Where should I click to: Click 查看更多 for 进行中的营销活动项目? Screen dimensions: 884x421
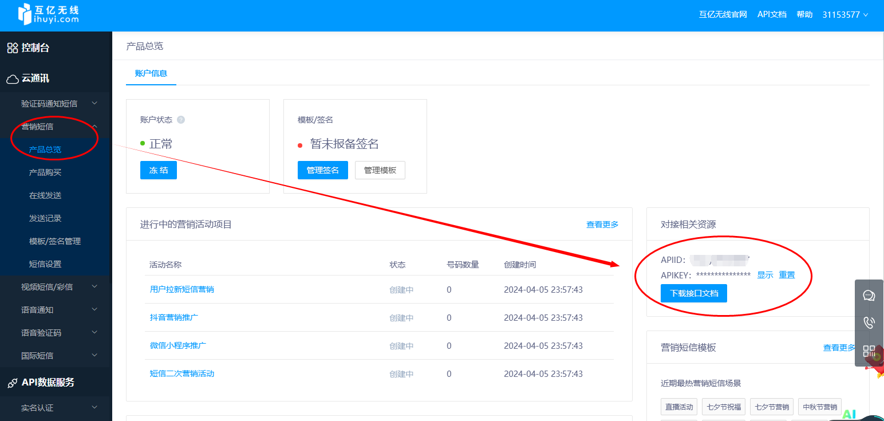[x=602, y=225]
